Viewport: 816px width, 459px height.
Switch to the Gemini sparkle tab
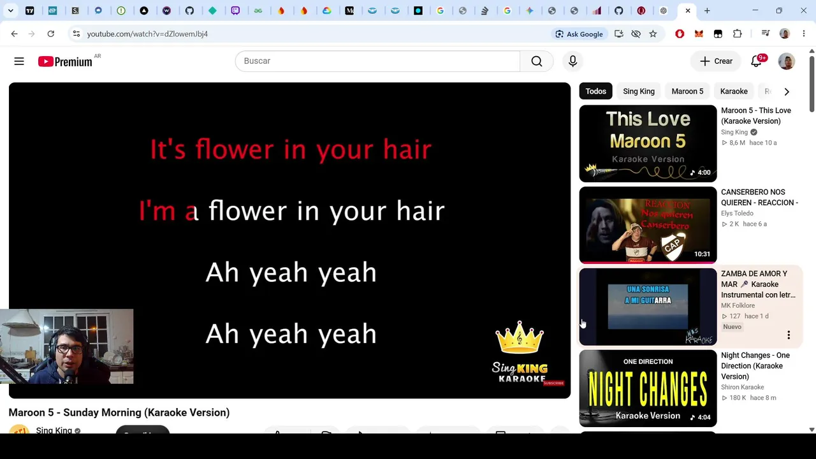(x=530, y=11)
